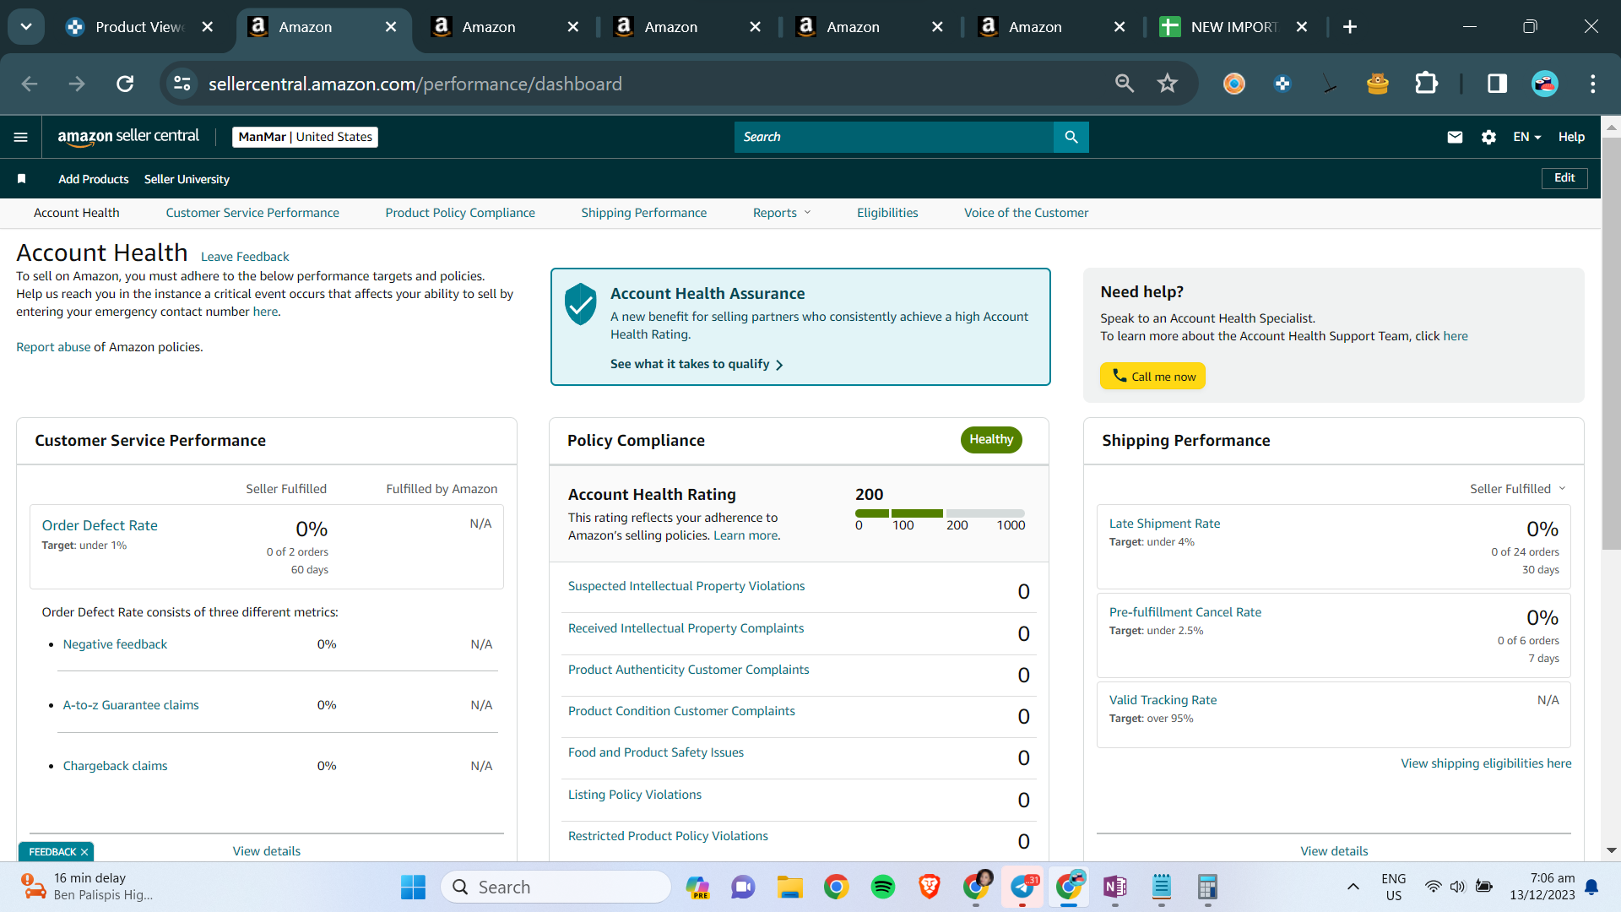Click See what it takes to qualify
Viewport: 1621px width, 912px height.
(697, 364)
